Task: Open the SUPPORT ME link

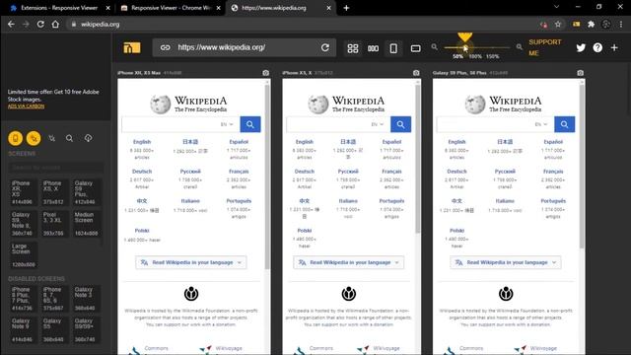Action: pos(544,47)
